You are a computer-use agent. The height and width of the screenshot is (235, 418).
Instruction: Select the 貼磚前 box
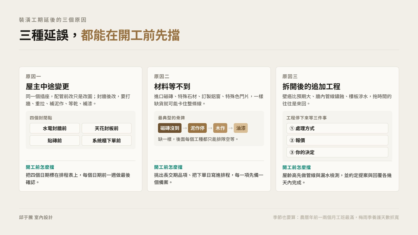click(55, 141)
